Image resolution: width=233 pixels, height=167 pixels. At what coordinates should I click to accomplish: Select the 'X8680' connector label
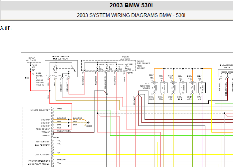point(130,73)
